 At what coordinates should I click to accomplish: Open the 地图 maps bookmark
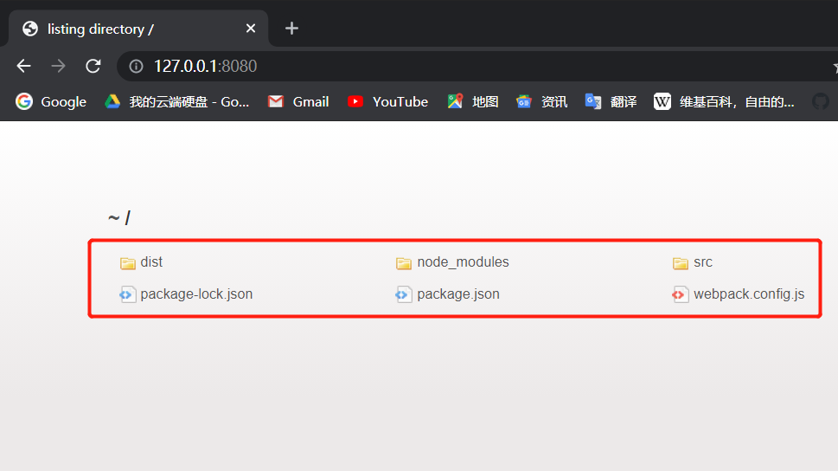pyautogui.click(x=472, y=101)
